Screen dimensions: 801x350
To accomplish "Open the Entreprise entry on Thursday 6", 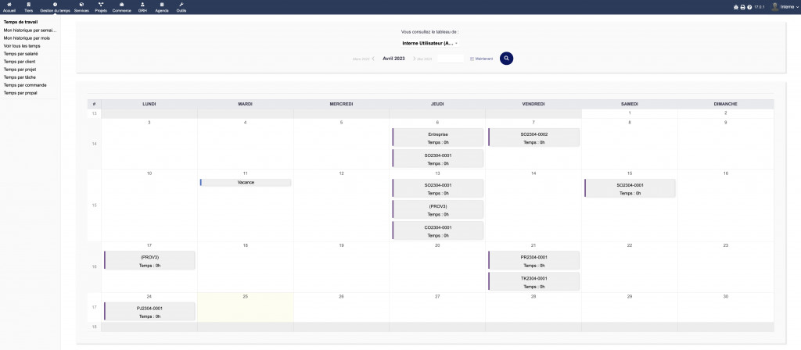I will pos(438,137).
